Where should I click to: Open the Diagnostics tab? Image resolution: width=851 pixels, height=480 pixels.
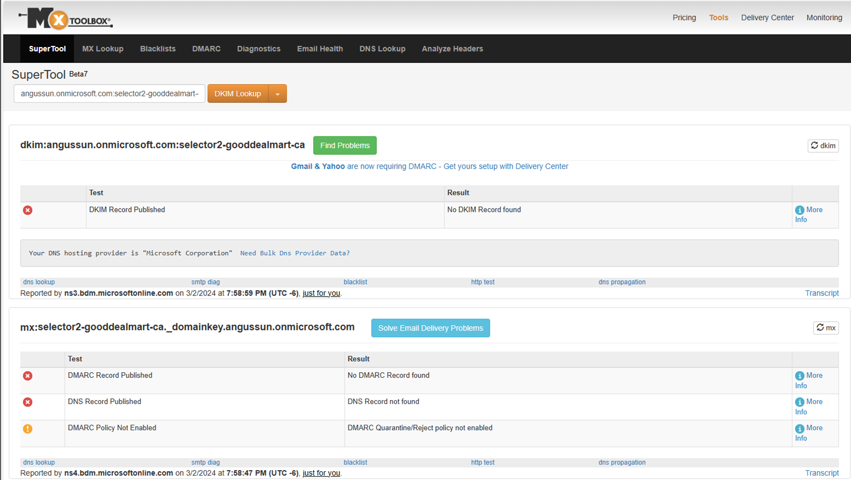tap(258, 49)
